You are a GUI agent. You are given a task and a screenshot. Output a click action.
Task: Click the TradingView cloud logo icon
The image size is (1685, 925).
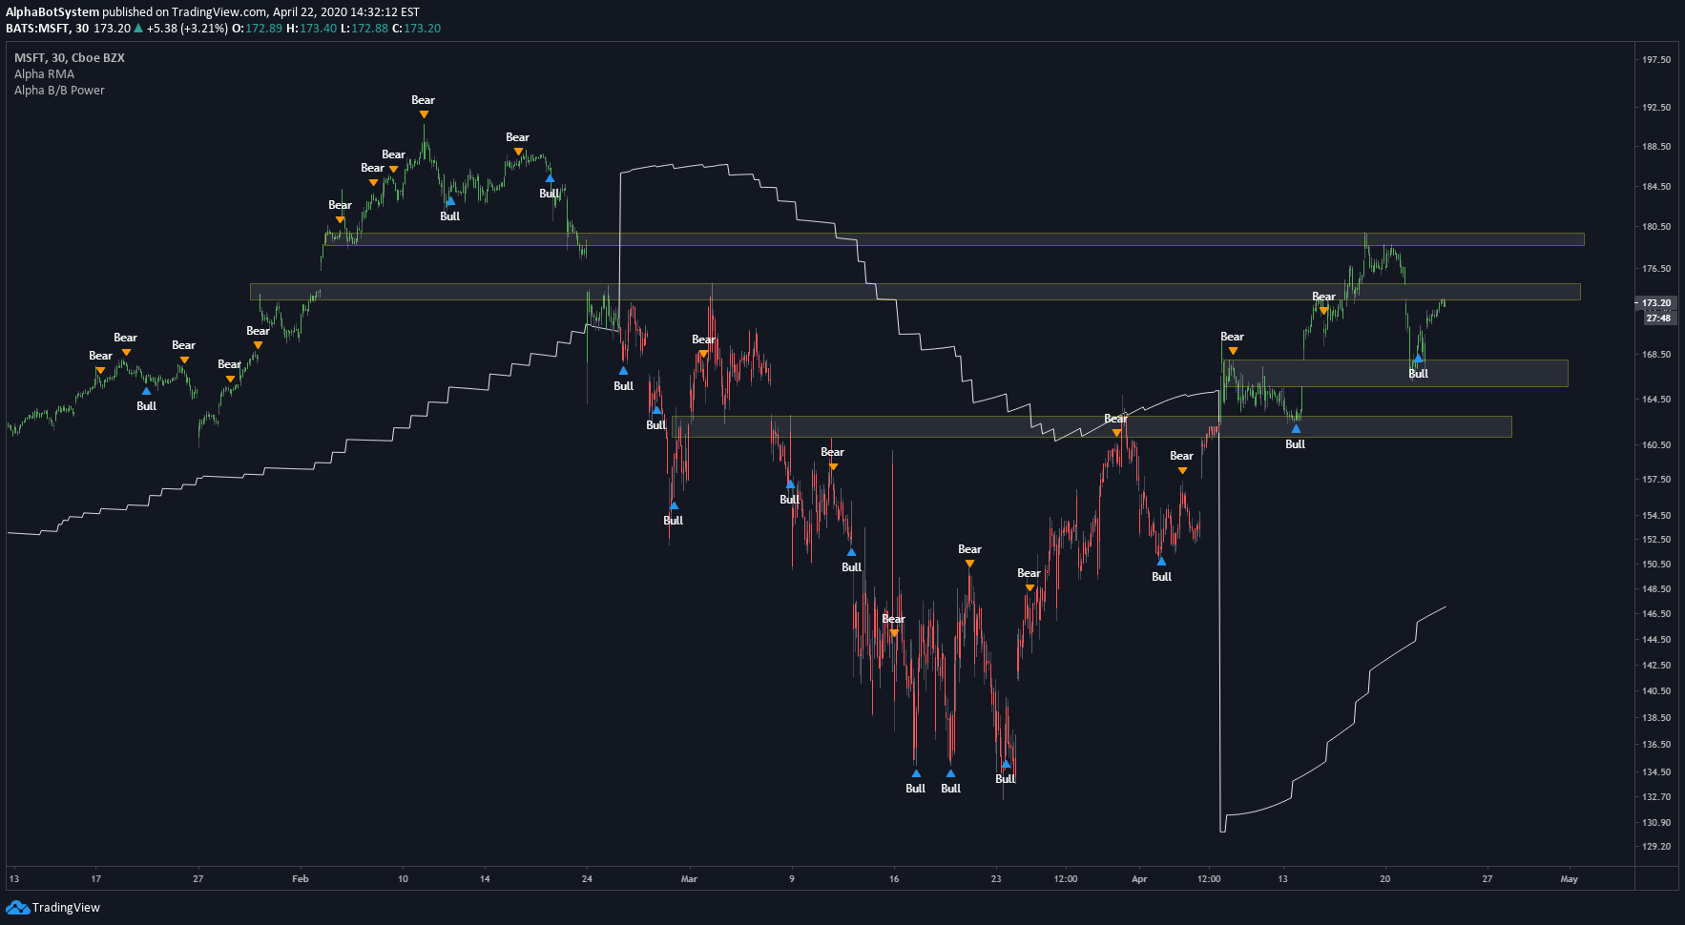coord(17,907)
